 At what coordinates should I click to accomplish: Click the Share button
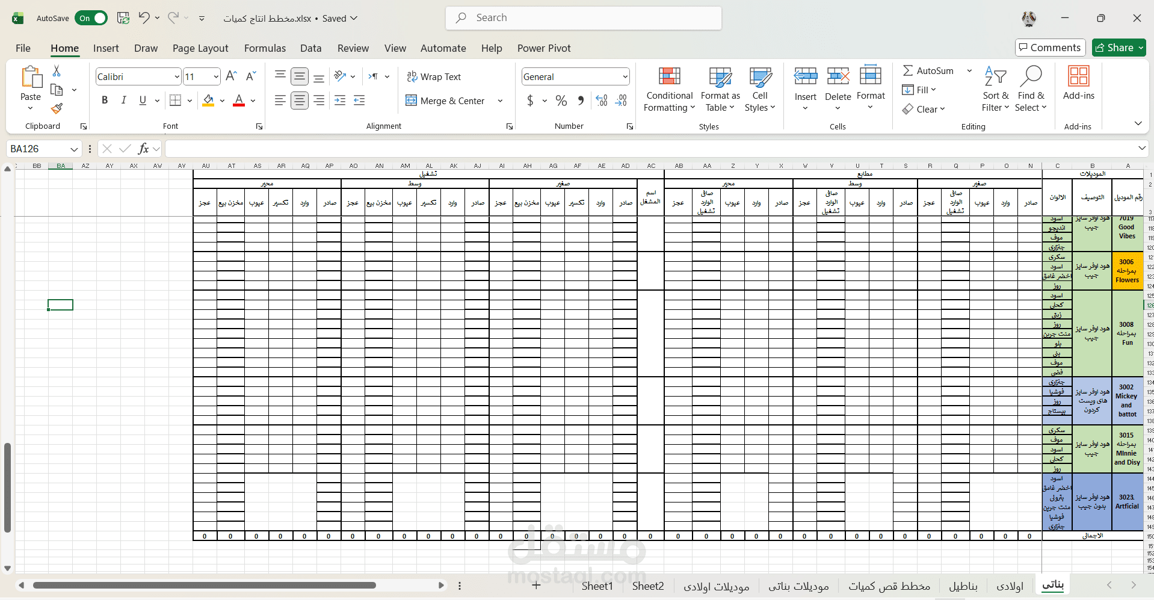(1119, 48)
